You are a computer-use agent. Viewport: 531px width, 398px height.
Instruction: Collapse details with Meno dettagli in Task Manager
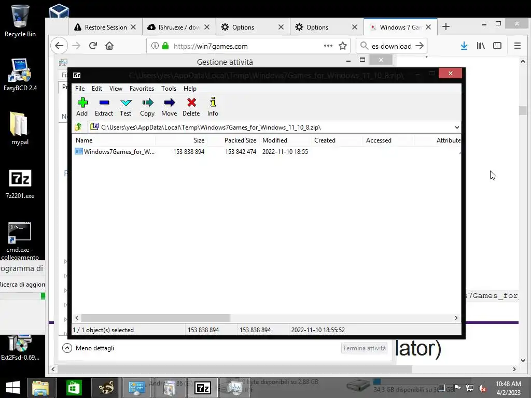[88, 348]
